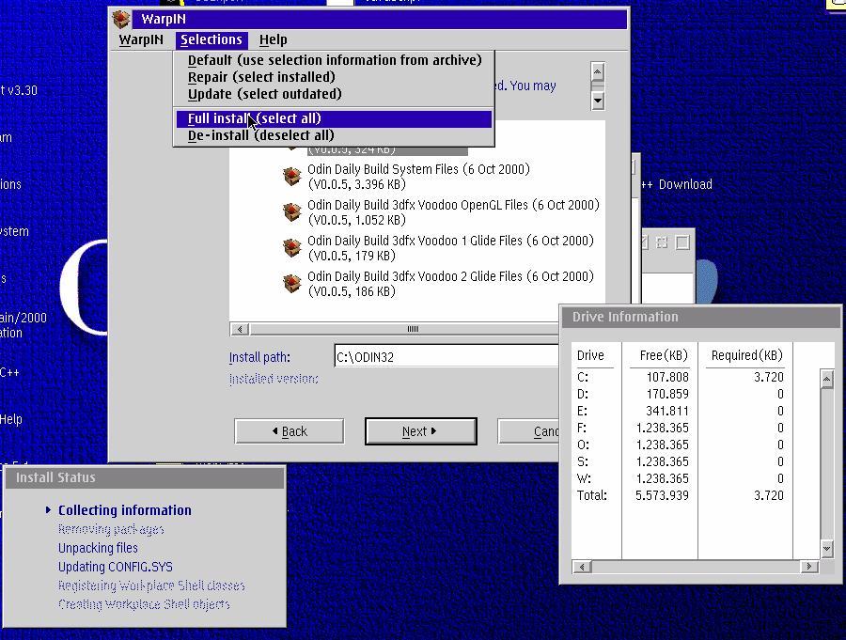Select drive 'D:' in Drive Information
This screenshot has height=640, width=846.
tap(583, 394)
